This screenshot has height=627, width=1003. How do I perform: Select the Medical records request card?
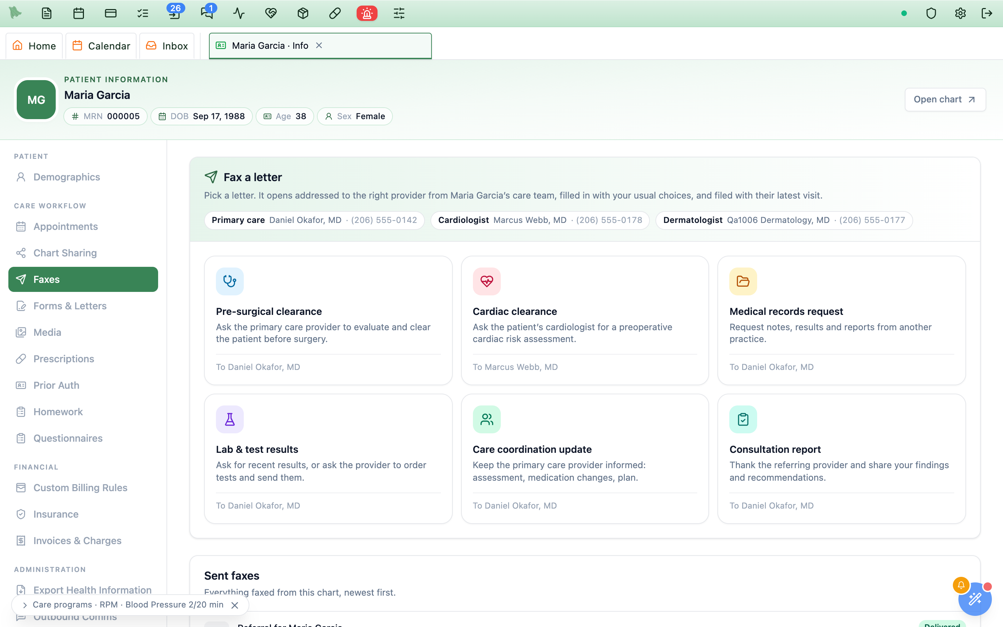click(842, 320)
